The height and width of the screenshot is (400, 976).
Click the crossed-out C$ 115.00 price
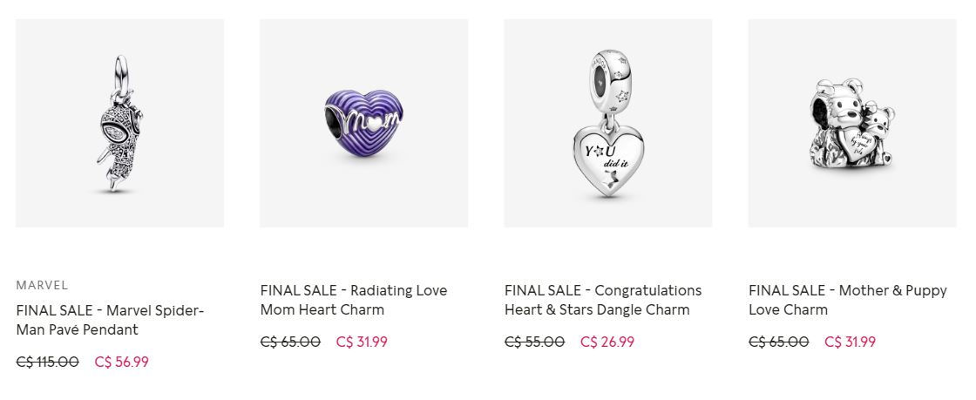click(x=48, y=362)
